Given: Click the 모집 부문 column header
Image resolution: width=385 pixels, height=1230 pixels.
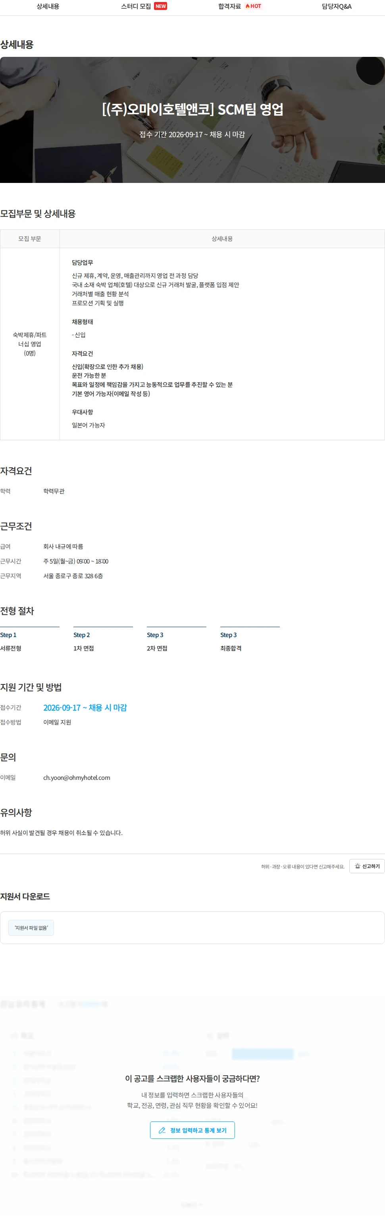Looking at the screenshot, I should (x=29, y=239).
